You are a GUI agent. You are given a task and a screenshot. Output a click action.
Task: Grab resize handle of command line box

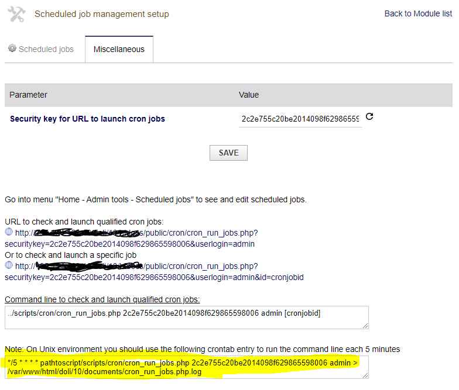[x=365, y=326]
